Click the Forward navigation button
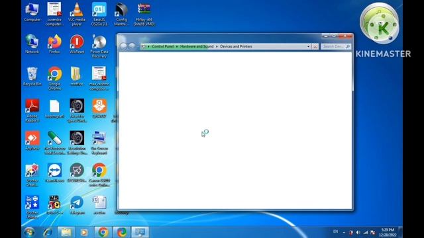Viewport: 424px width, 238px height. pos(132,46)
